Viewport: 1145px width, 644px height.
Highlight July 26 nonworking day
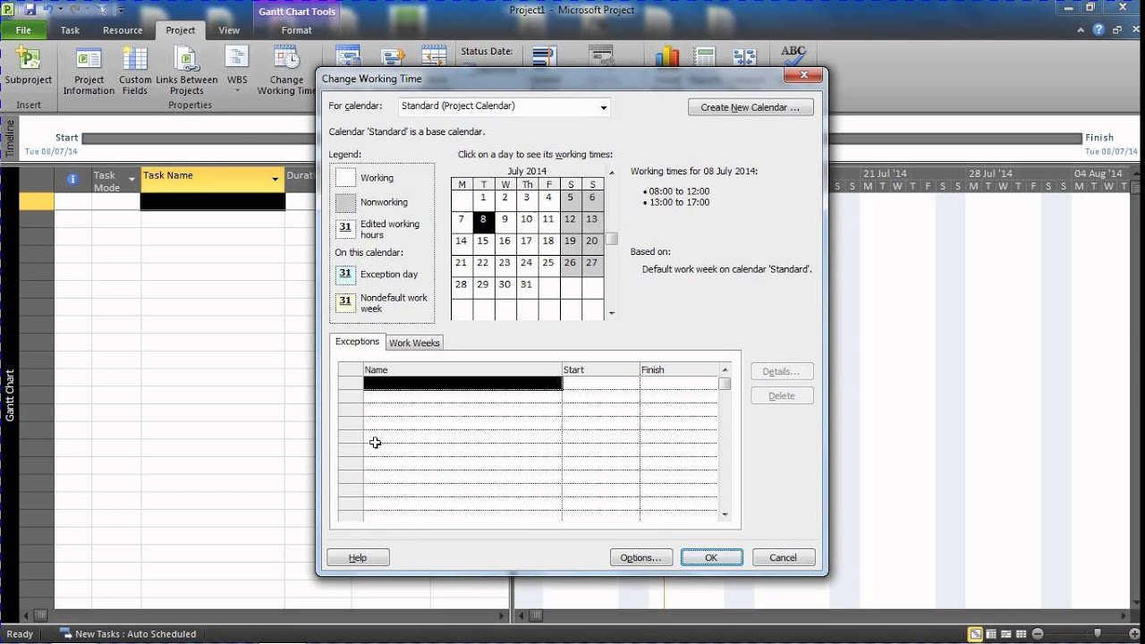(x=570, y=263)
